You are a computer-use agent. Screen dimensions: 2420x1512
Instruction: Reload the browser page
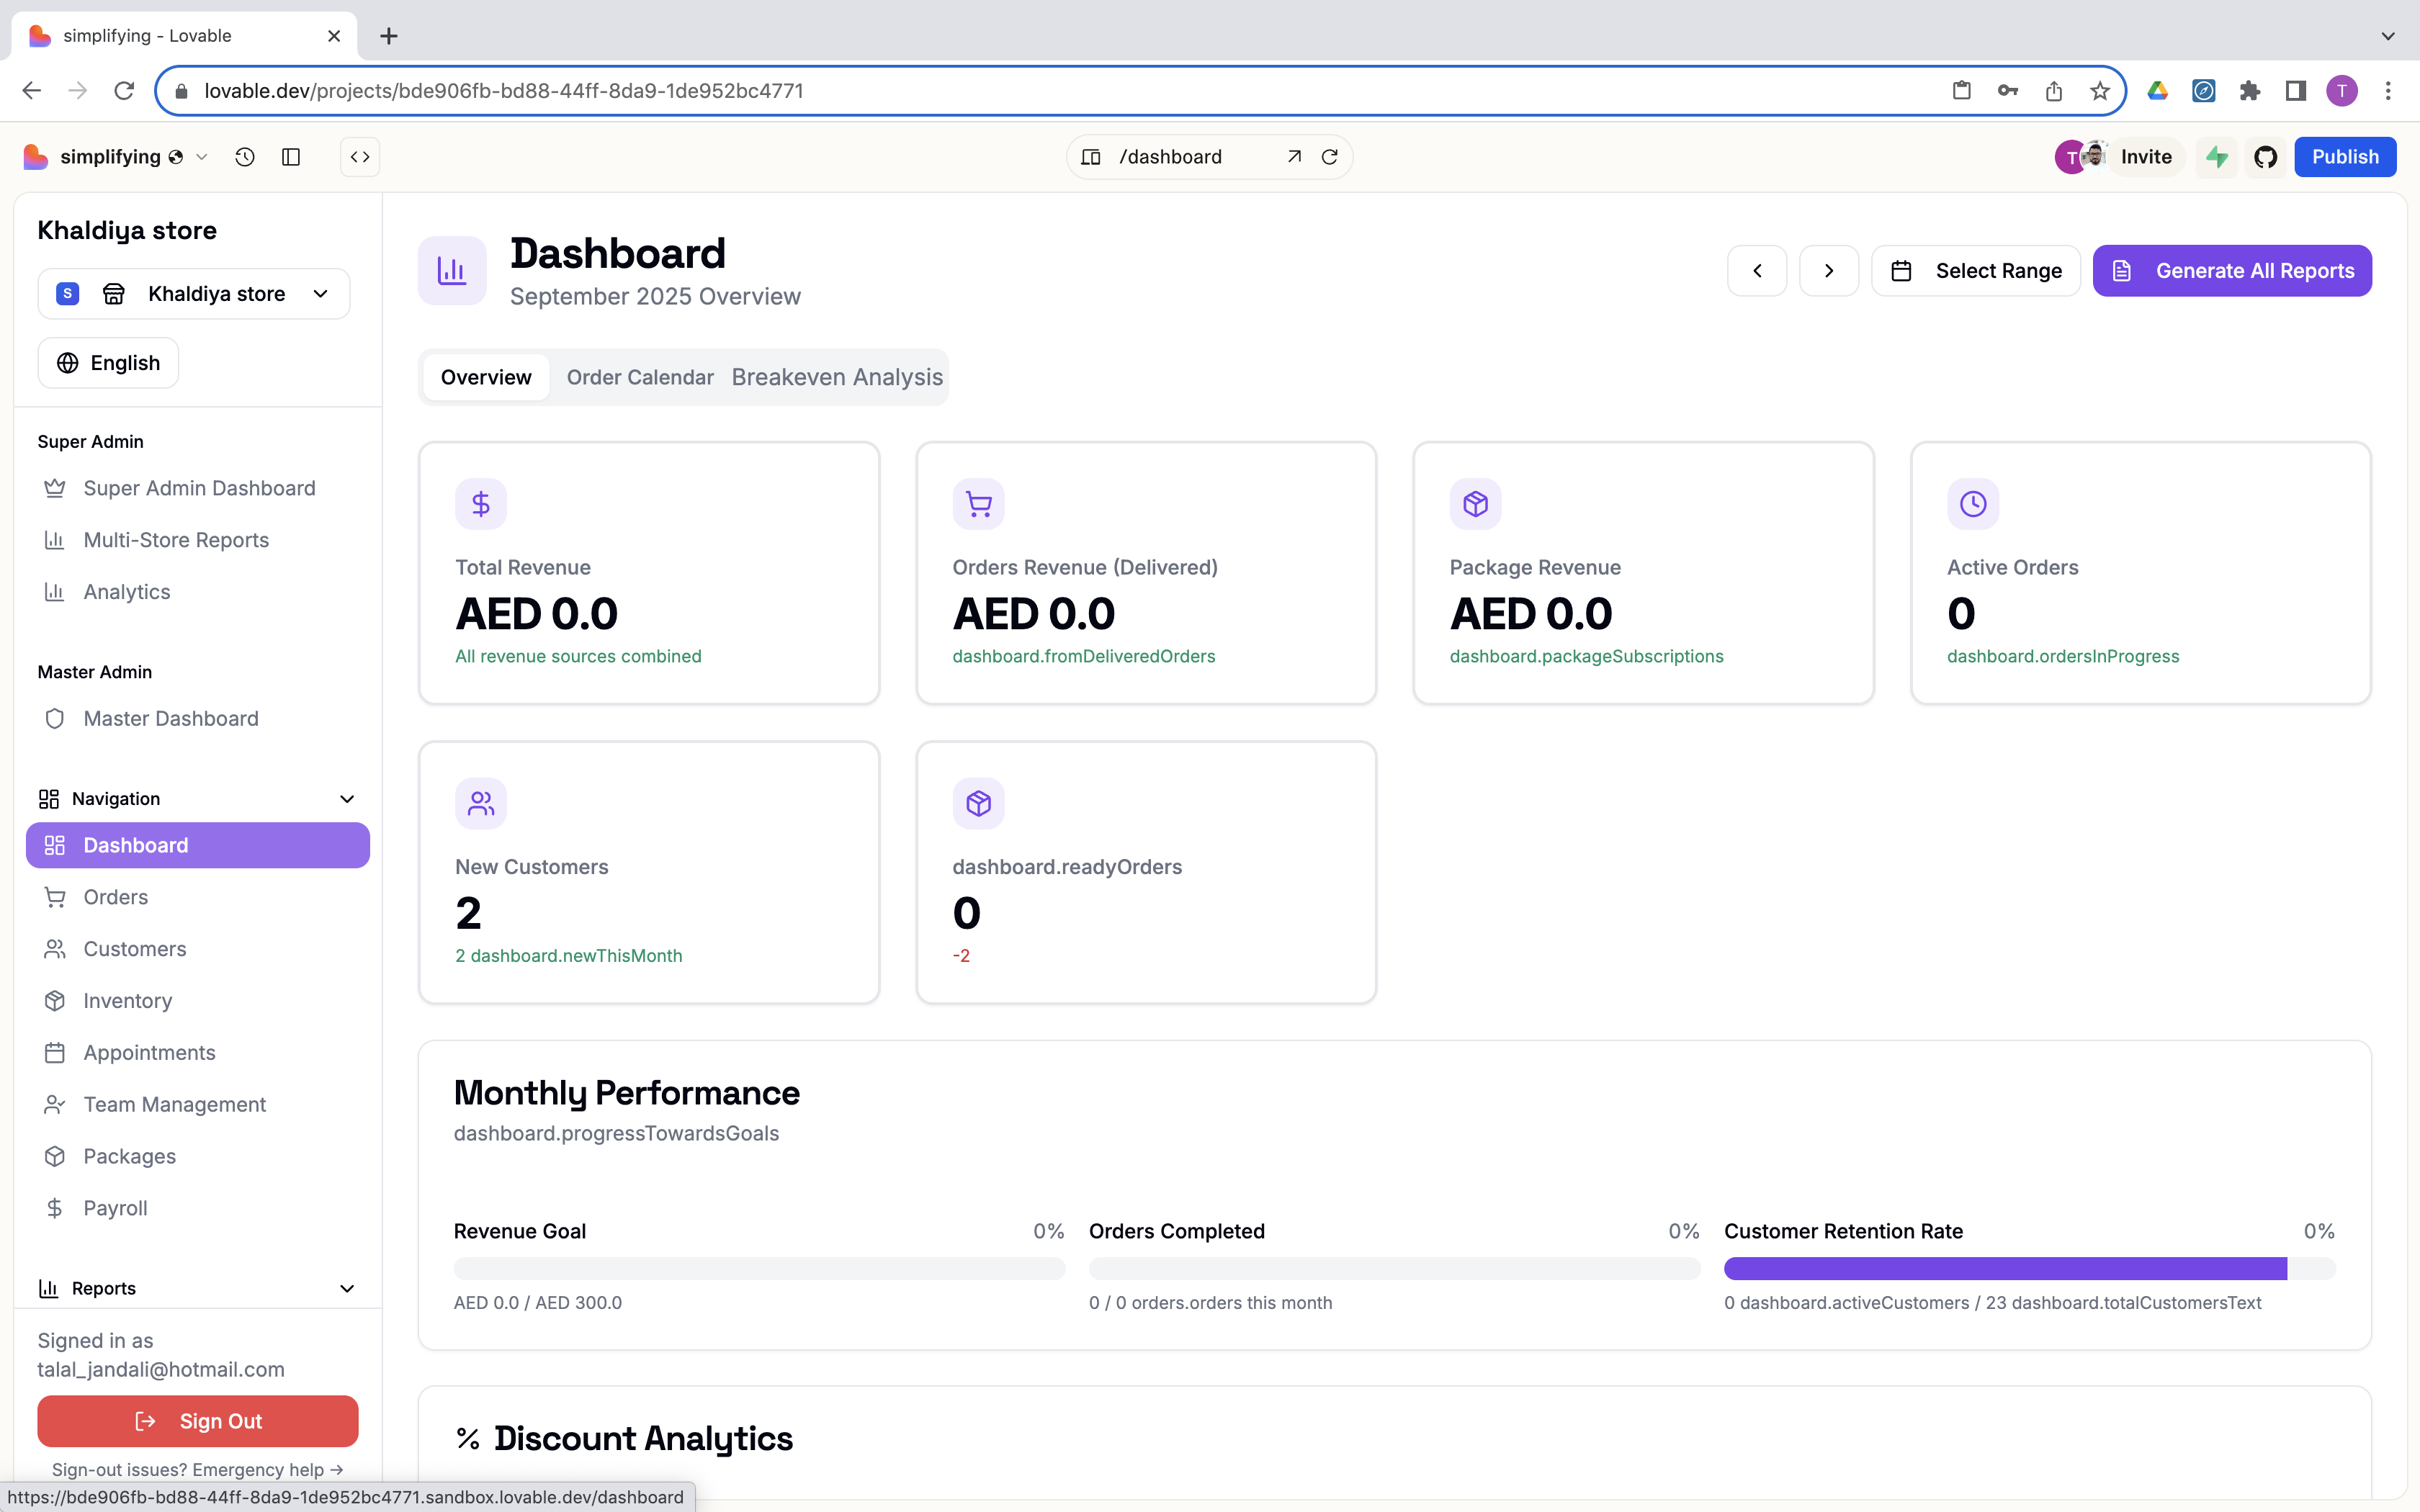(x=124, y=91)
